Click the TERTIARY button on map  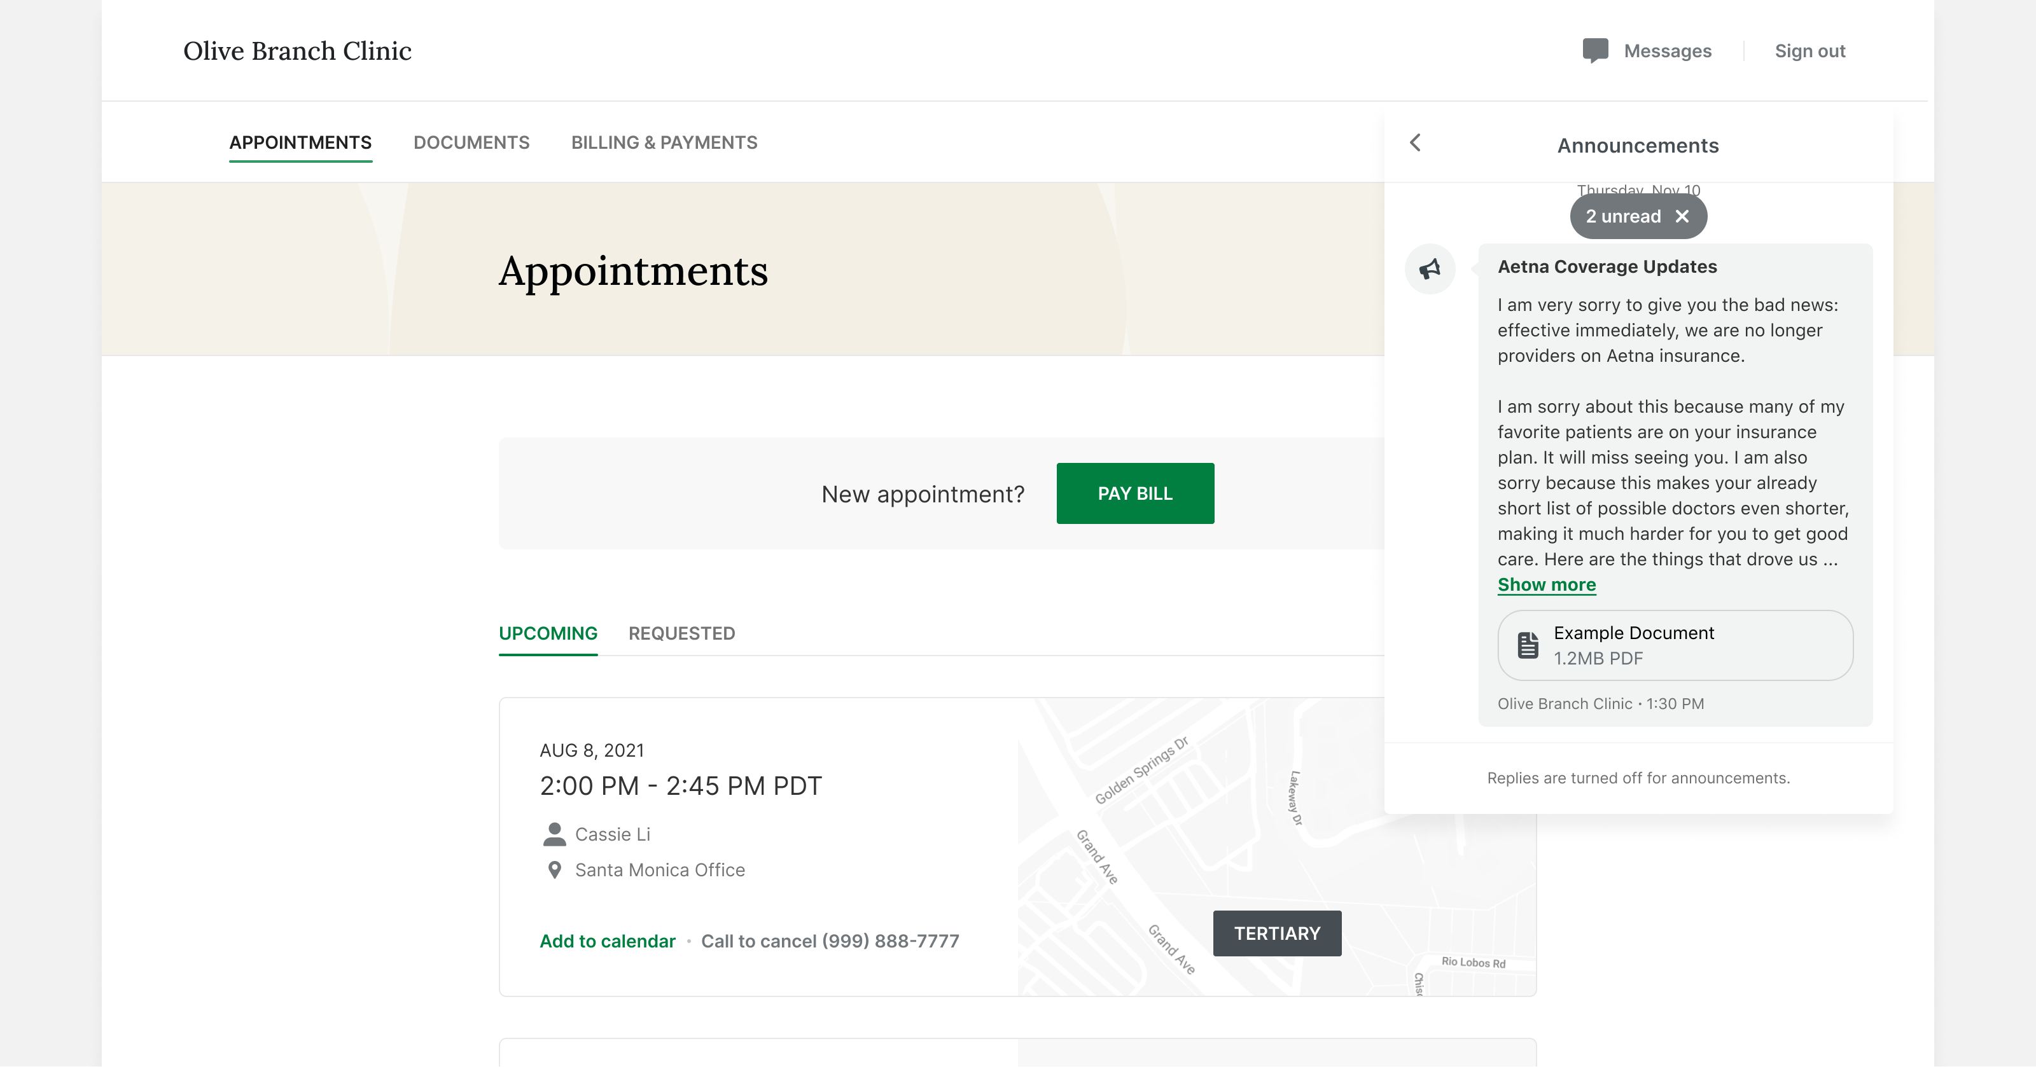(1276, 933)
